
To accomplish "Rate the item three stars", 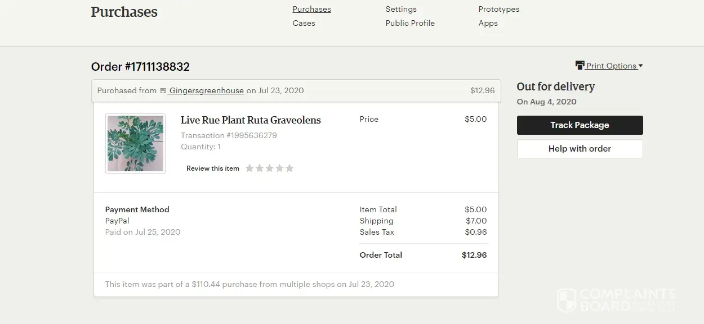I will pos(270,168).
